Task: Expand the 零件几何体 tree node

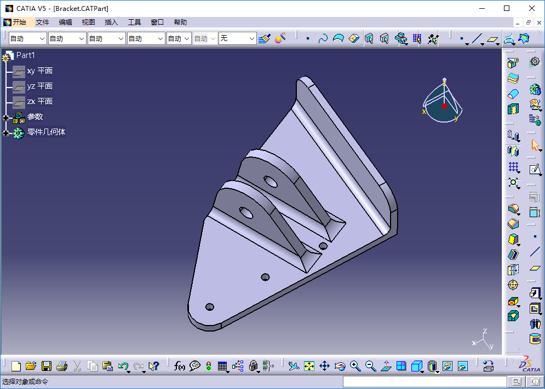Action: [x=6, y=132]
